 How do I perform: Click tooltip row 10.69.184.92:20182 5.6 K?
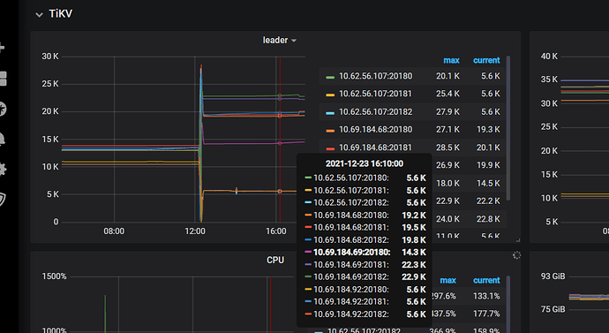(x=365, y=314)
